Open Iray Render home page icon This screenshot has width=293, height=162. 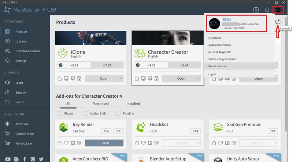pyautogui.click(x=60, y=143)
